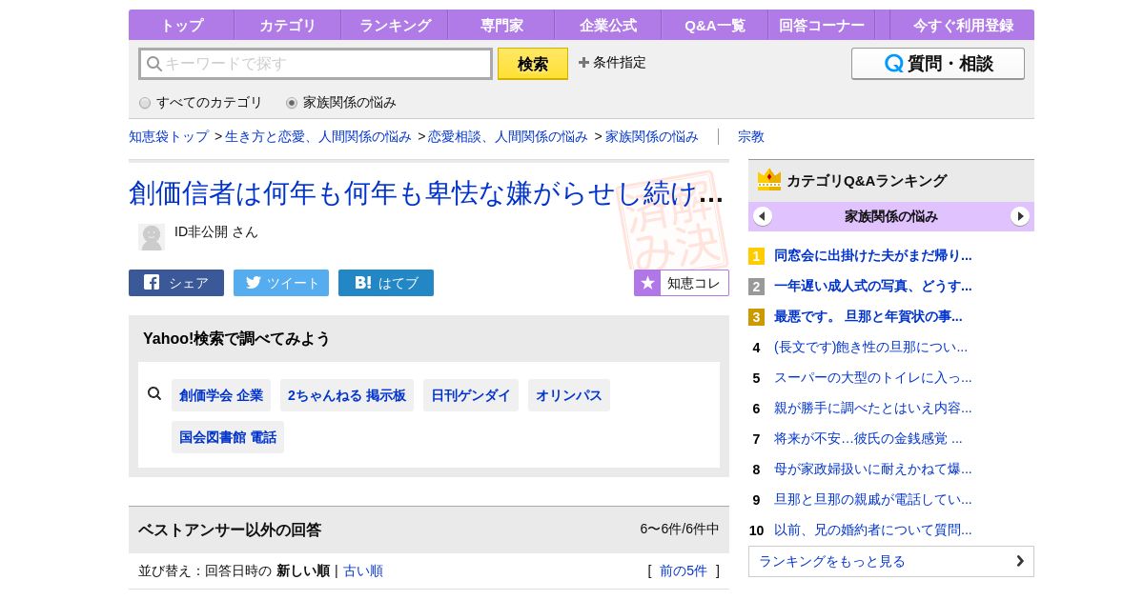Click the magnifier icon beside suggested keywords
The height and width of the screenshot is (600, 1144).
pyautogui.click(x=154, y=393)
